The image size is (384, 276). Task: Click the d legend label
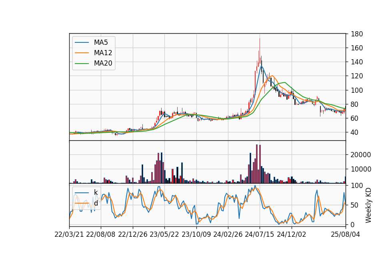click(x=96, y=203)
